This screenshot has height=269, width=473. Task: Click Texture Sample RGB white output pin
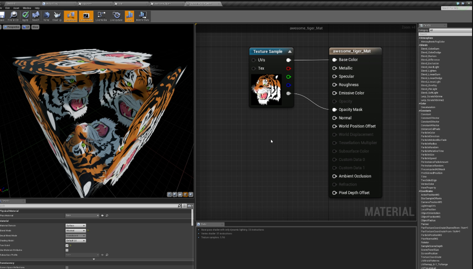click(x=288, y=60)
